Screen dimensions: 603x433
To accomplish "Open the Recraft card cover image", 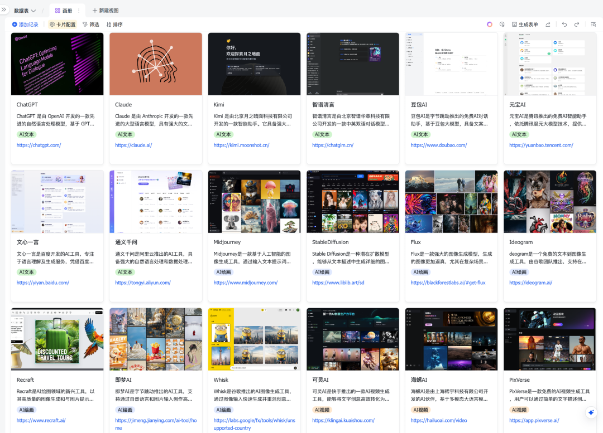I will 58,339.
